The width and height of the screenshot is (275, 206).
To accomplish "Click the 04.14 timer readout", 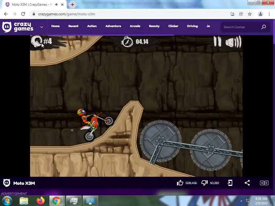I will click(142, 42).
